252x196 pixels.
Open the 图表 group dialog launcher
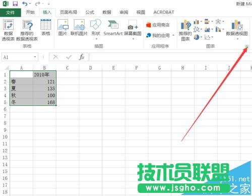246,47
